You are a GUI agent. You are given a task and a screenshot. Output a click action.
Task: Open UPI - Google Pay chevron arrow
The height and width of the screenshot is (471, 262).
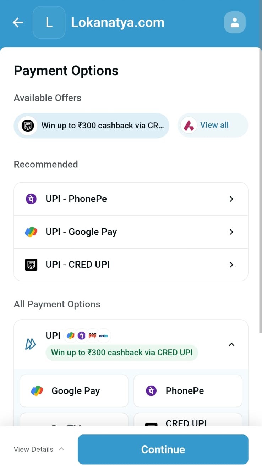point(231,232)
